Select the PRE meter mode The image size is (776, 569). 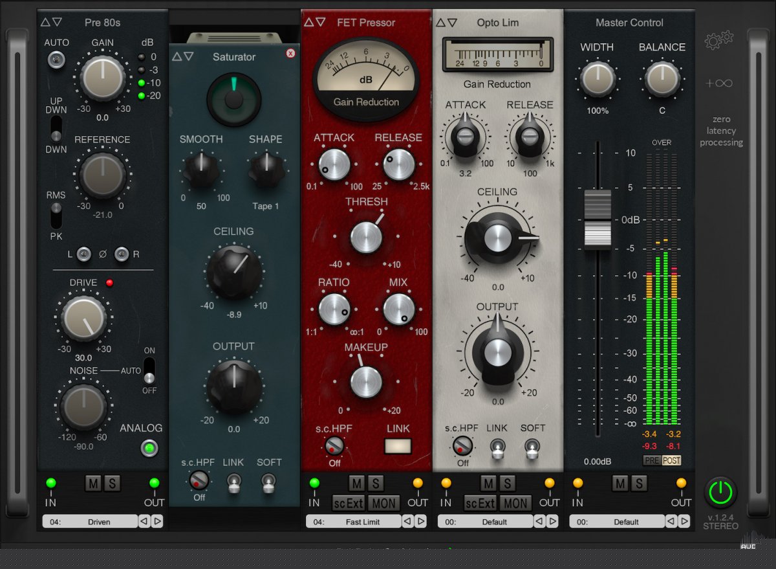652,460
